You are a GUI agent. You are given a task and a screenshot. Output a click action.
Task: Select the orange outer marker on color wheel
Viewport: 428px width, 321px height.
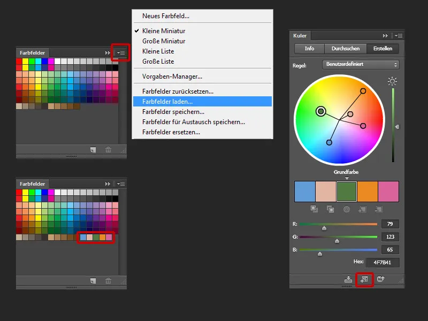point(363,91)
